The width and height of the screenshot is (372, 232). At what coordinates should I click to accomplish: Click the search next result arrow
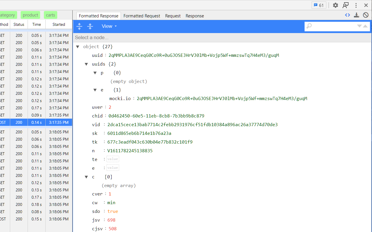coord(360,26)
